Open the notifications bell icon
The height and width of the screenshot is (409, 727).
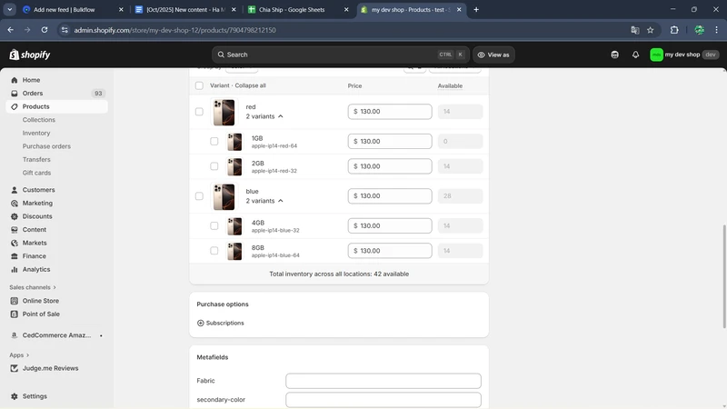635,55
